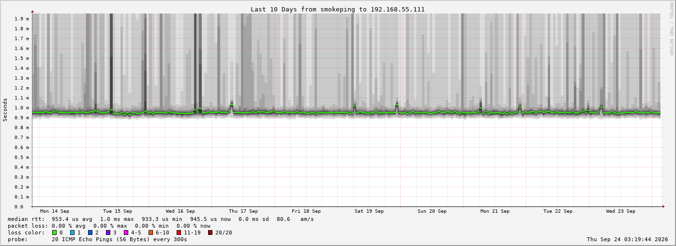Click the graph title with the 192.168.55.111 address
This screenshot has height=246, width=676.
(x=337, y=9)
